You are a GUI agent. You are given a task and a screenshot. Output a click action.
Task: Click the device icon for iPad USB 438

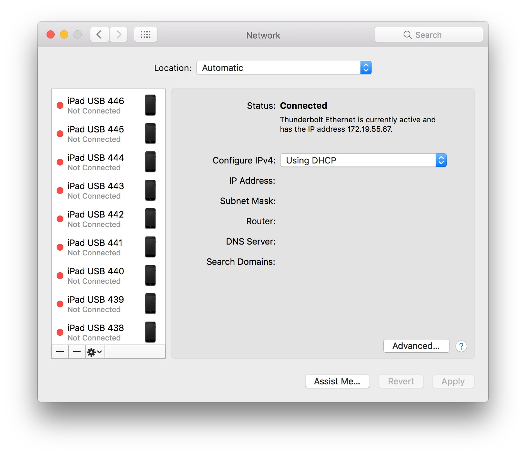[x=150, y=332]
